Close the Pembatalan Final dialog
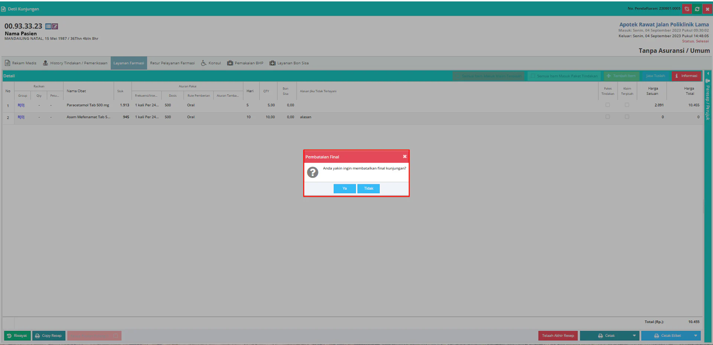This screenshot has width=713, height=345. 405,157
